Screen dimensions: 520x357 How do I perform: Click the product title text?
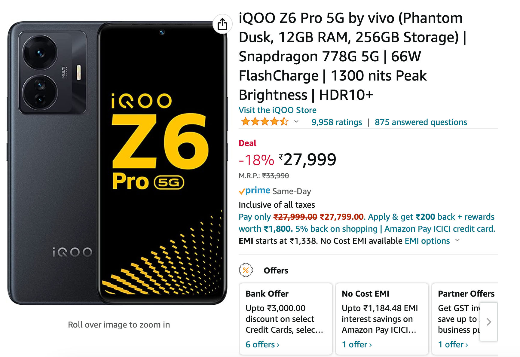coord(352,56)
